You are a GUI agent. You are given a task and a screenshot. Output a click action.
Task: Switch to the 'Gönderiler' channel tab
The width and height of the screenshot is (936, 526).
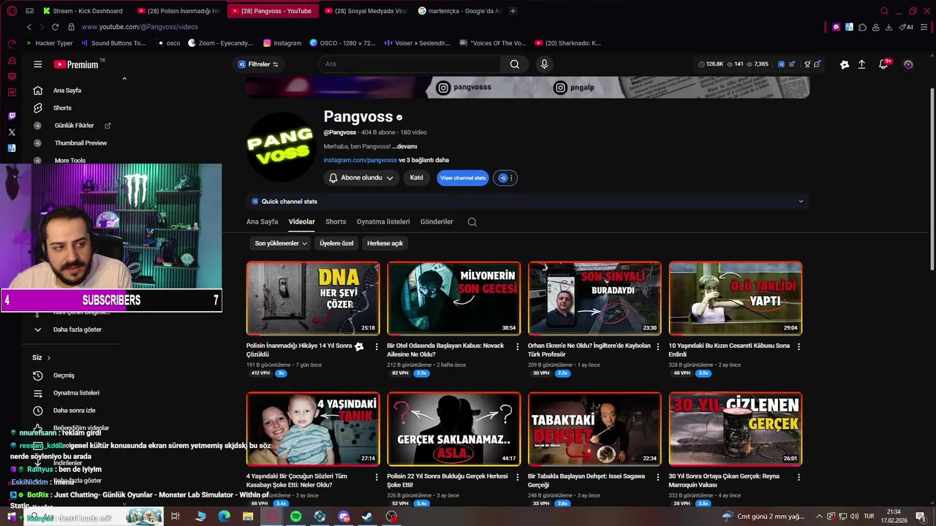pos(437,222)
